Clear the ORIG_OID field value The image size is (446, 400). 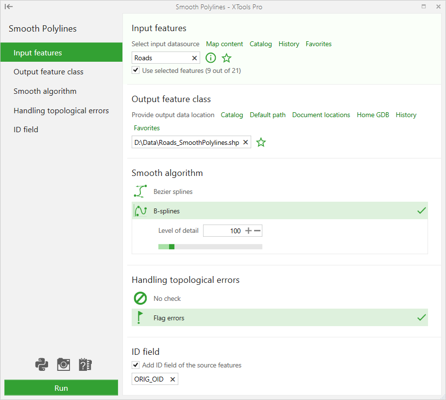172,379
